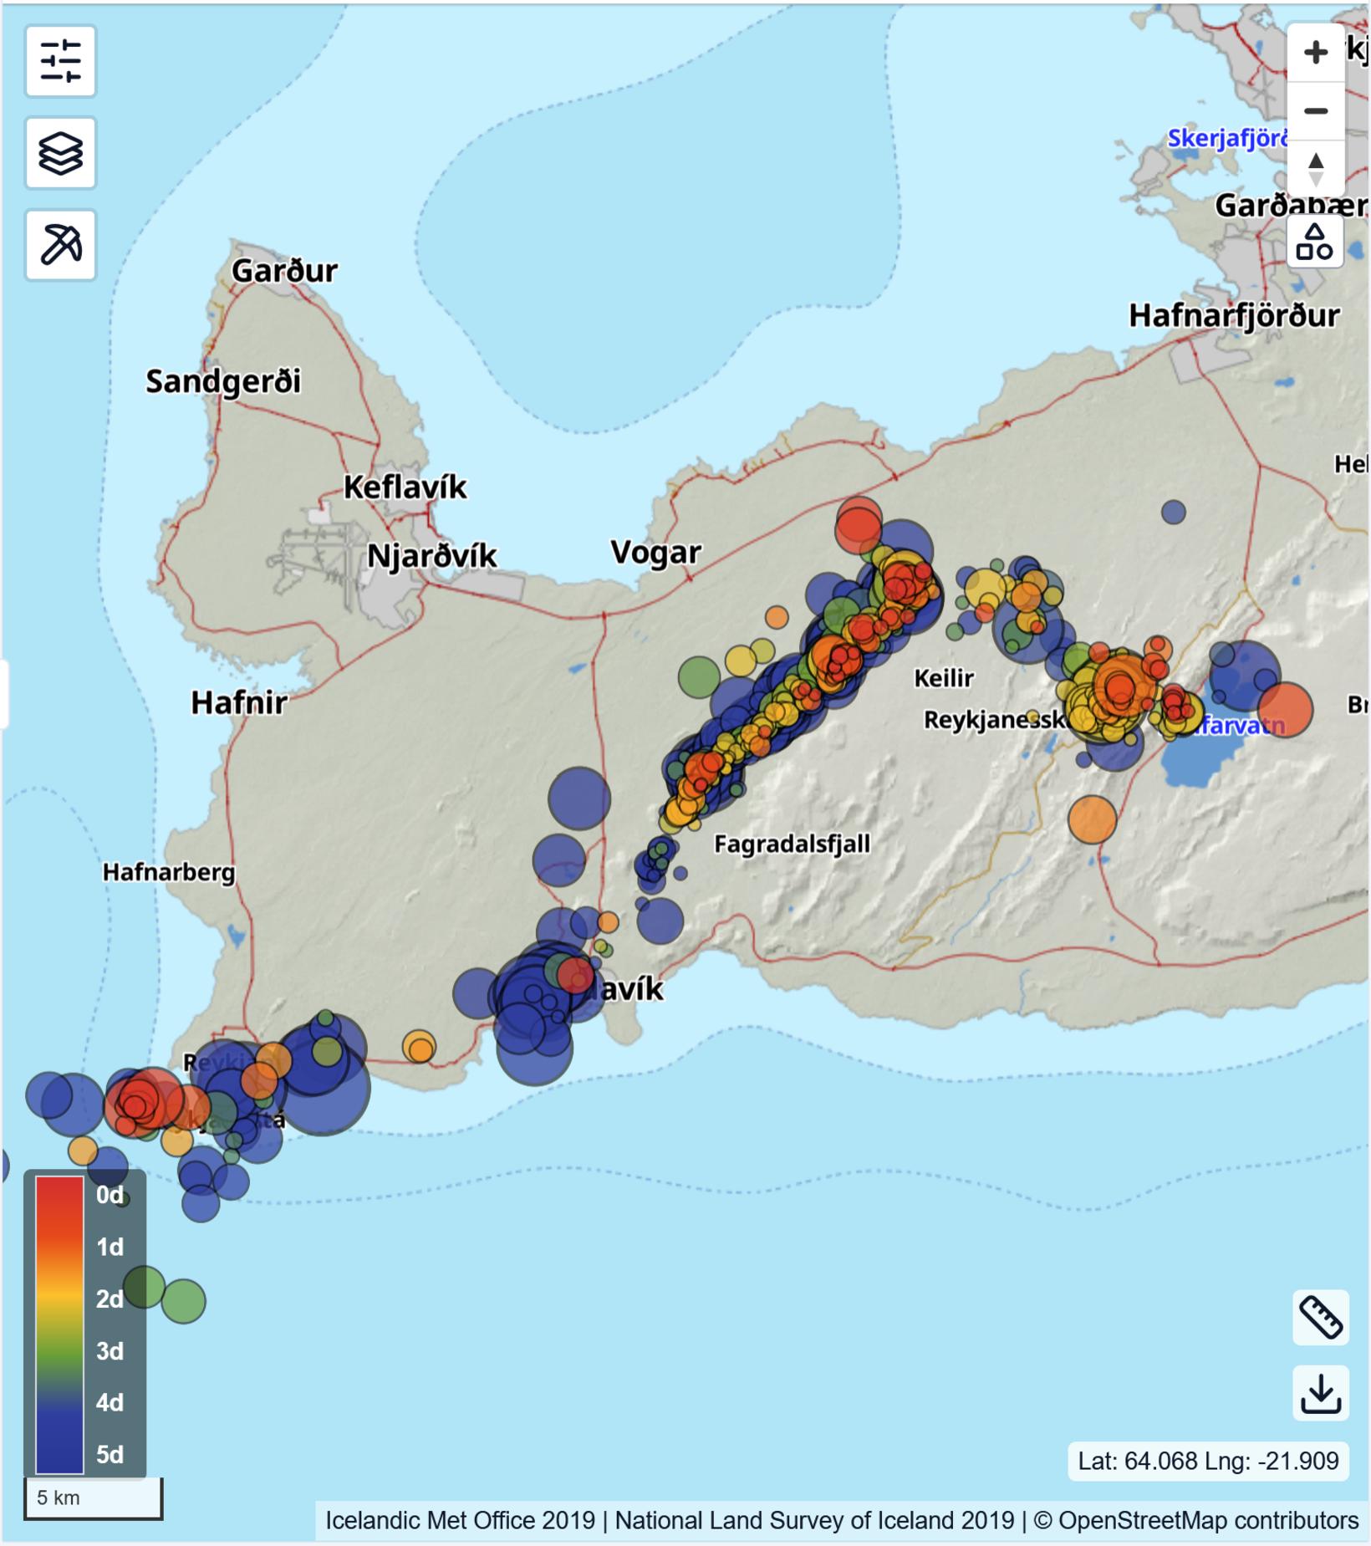This screenshot has width=1371, height=1546.
Task: Activate the ruler measure tool
Action: pyautogui.click(x=1321, y=1318)
